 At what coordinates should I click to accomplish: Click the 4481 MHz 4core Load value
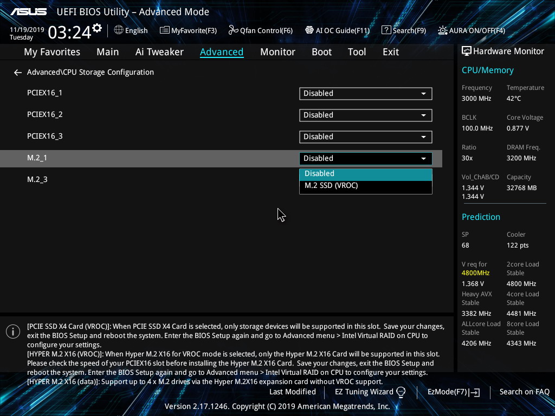pos(521,314)
